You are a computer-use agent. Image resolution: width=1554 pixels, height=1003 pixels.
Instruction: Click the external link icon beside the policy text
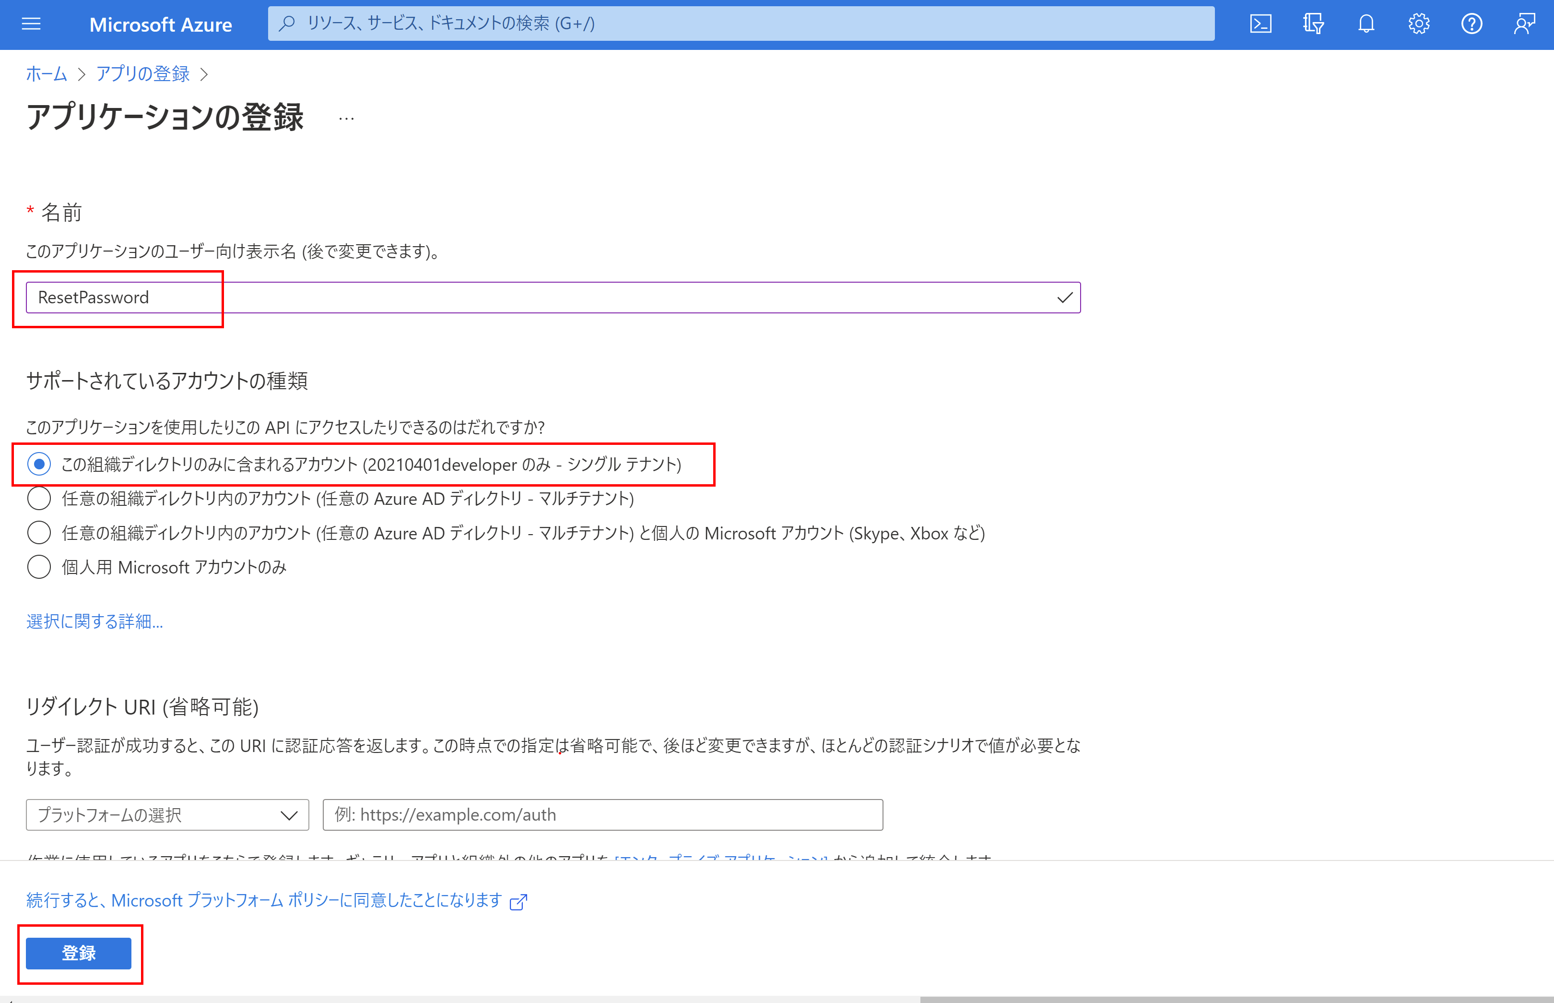coord(518,901)
